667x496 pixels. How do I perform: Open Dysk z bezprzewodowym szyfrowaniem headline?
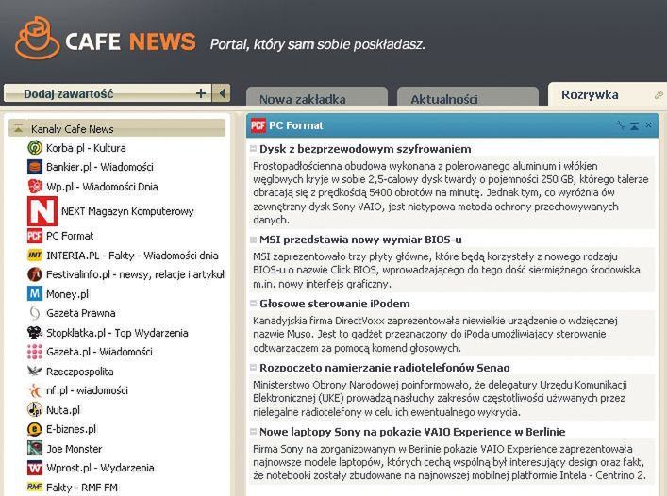point(365,149)
